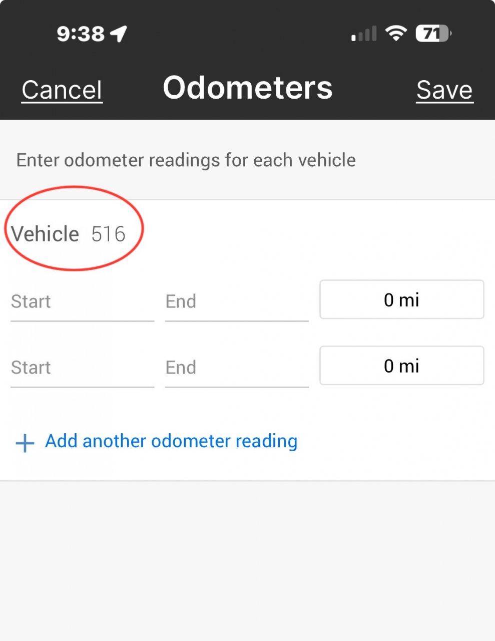Image resolution: width=495 pixels, height=641 pixels.
Task: Click the first row's 0 mi box
Action: pos(401,299)
